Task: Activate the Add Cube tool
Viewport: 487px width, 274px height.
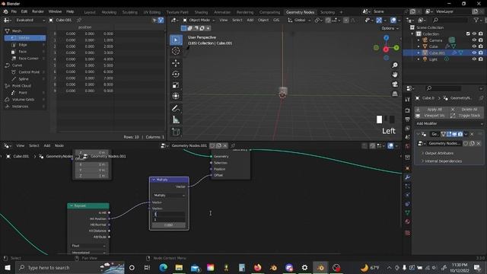Action: pos(176,132)
